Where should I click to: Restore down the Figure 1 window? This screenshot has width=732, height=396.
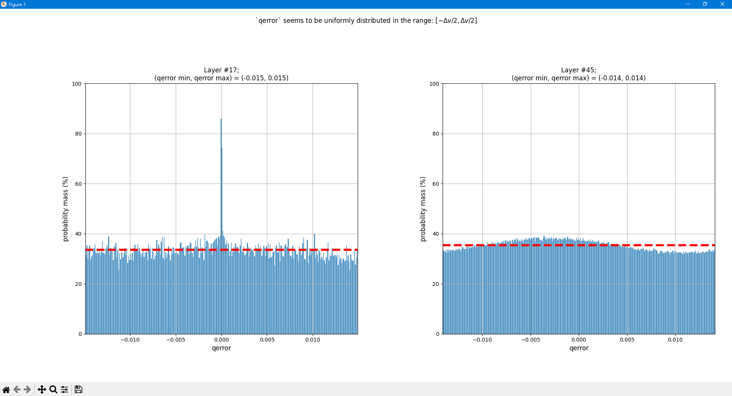pyautogui.click(x=705, y=4)
